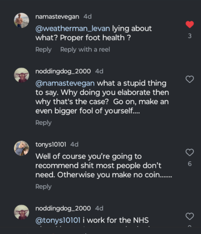Open noddingdog_2000 username on second comment

[63, 71]
